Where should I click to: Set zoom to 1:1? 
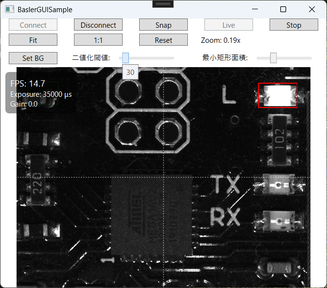[x=98, y=40]
